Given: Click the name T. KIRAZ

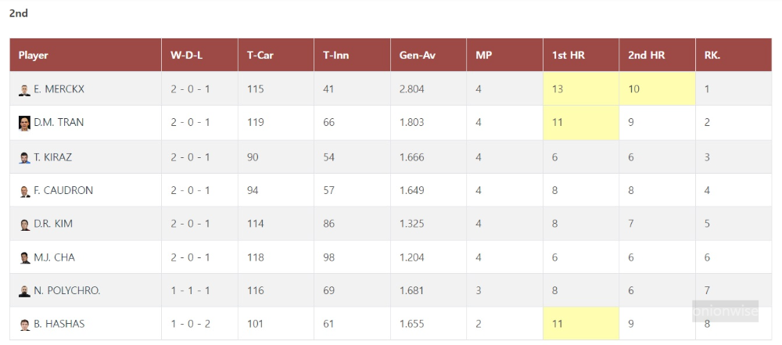Looking at the screenshot, I should 53,157.
